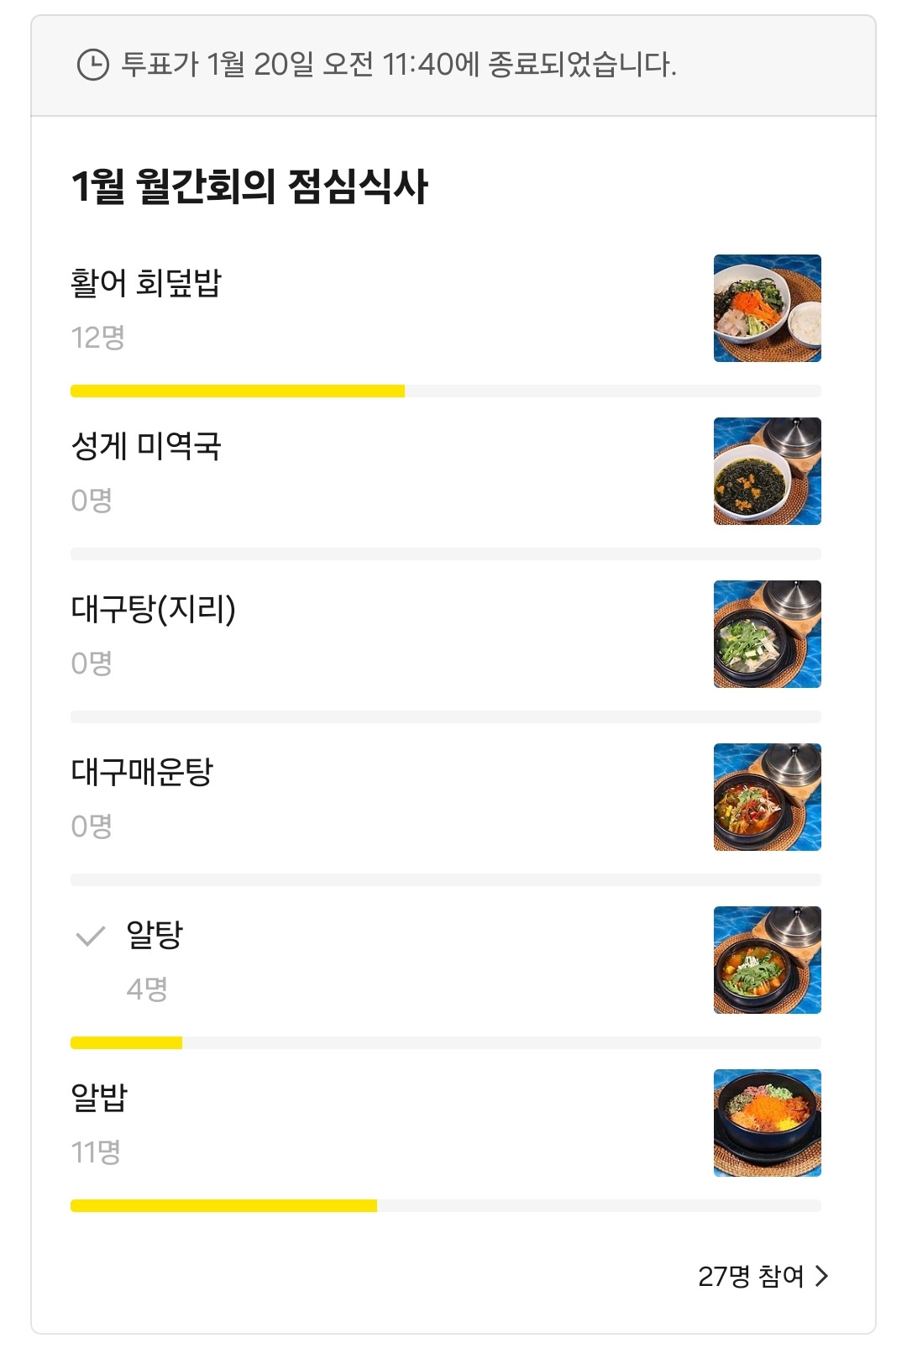Select the 알밥 poll option
This screenshot has height=1354, width=907.
pos(99,1098)
